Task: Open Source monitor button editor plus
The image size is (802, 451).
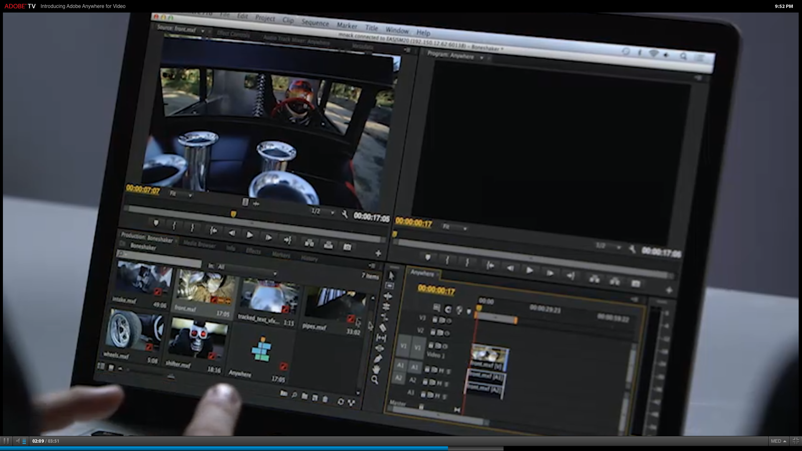Action: [378, 253]
